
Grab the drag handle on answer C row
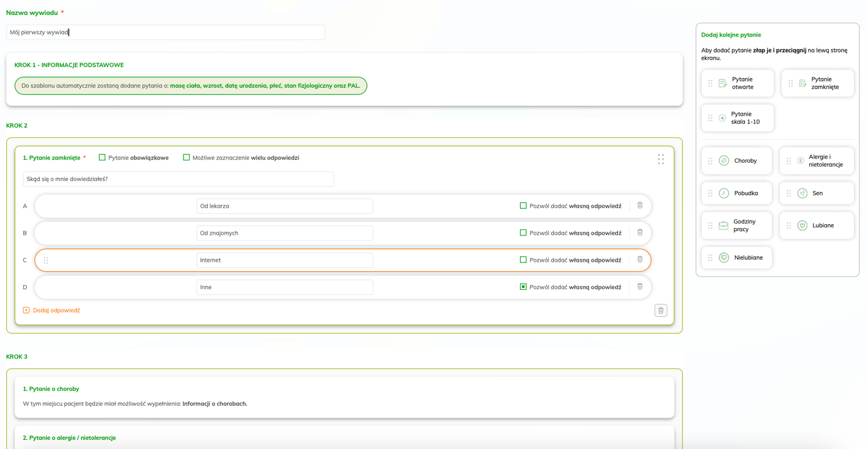(46, 261)
